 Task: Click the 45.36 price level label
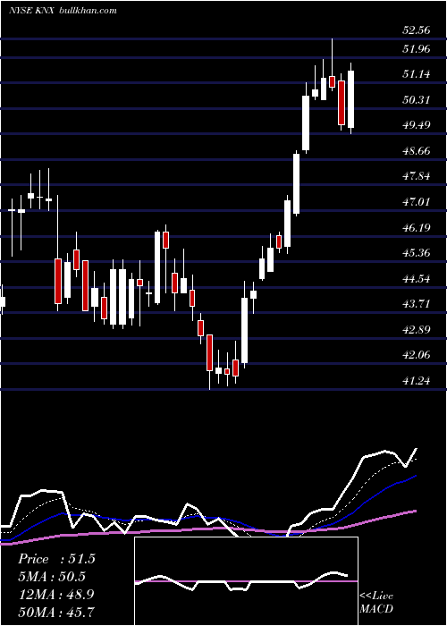417,253
